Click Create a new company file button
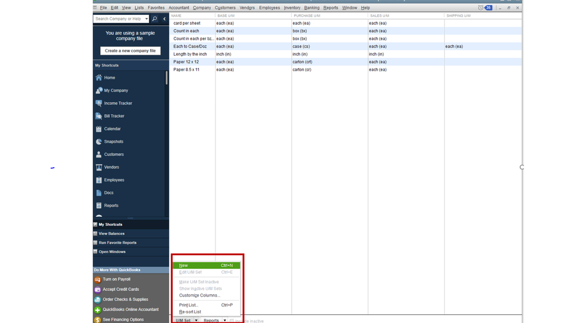Image resolution: width=574 pixels, height=323 pixels. 130,51
